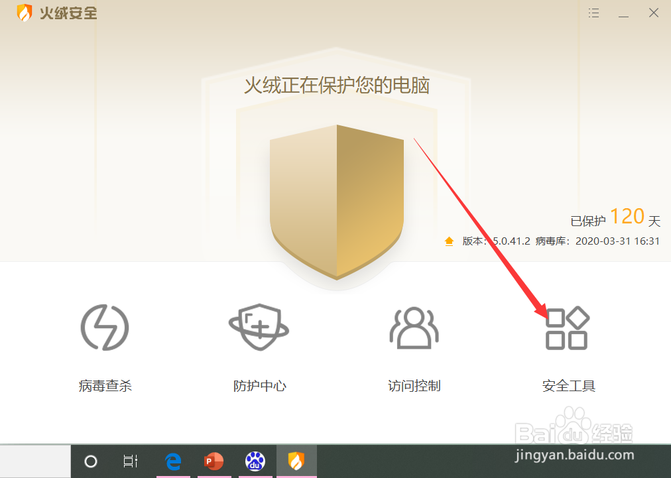The height and width of the screenshot is (478, 671).
Task: Click the orange update arrow icon
Action: [449, 241]
